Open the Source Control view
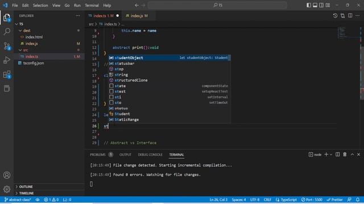Viewport: 364px width, 204px height. coord(7,46)
